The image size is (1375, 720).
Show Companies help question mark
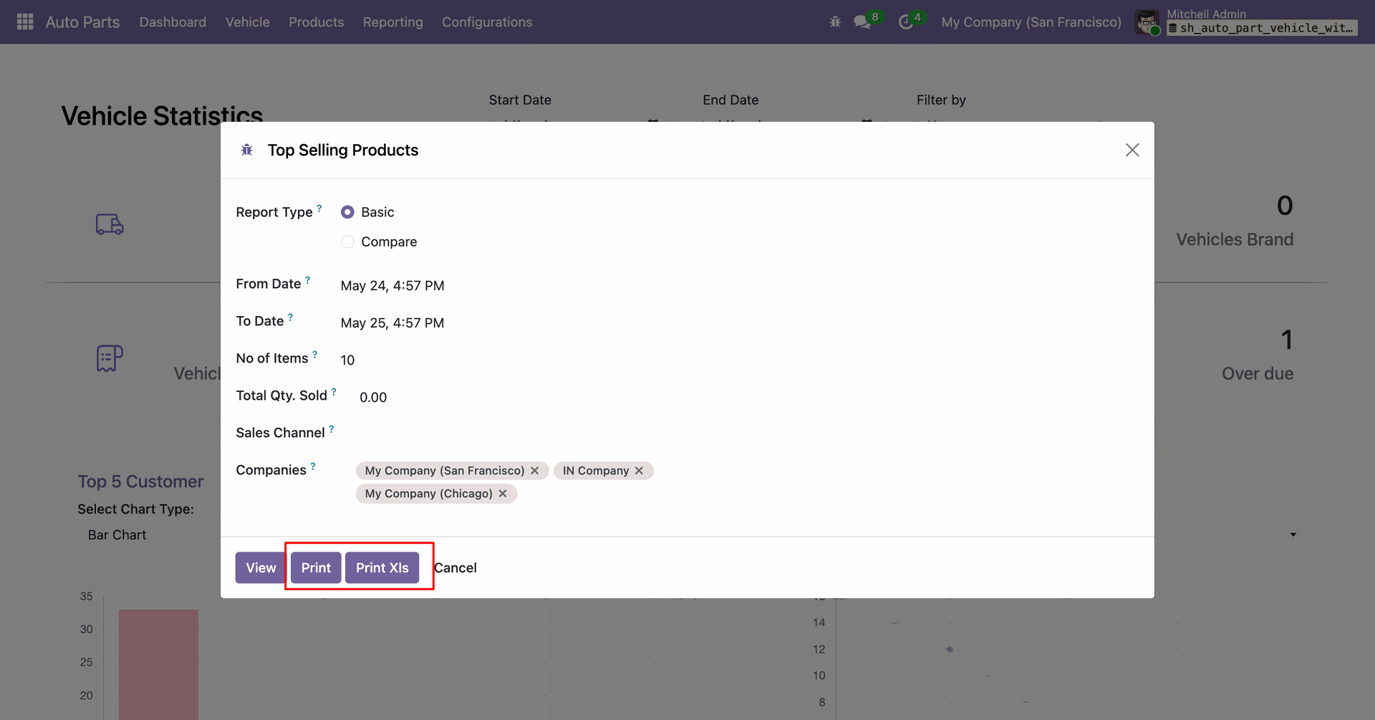(x=313, y=466)
